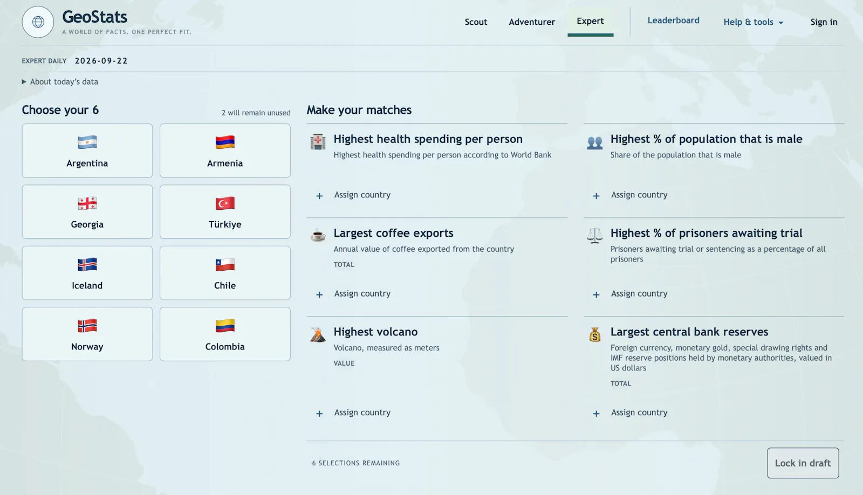The height and width of the screenshot is (495, 863).
Task: Select the Norway country name
Action: [87, 347]
